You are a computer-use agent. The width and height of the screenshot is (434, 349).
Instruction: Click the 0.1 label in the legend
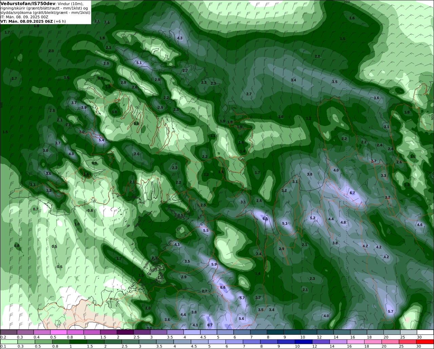point(3,346)
